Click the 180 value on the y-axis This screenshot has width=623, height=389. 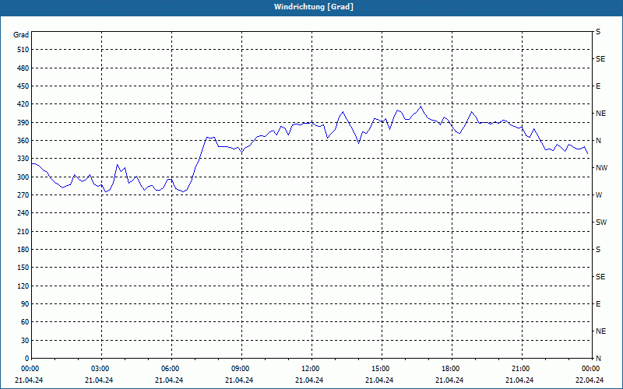pyautogui.click(x=23, y=250)
